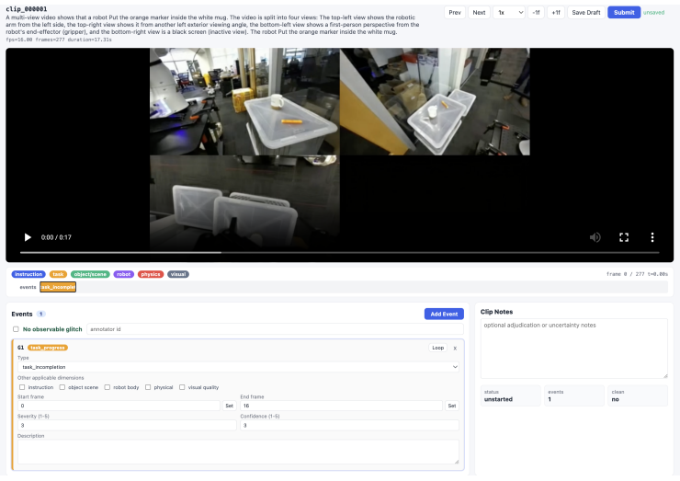Image resolution: width=680 pixels, height=481 pixels.
Task: Click the task_progress label on event G1
Action: pyautogui.click(x=48, y=348)
